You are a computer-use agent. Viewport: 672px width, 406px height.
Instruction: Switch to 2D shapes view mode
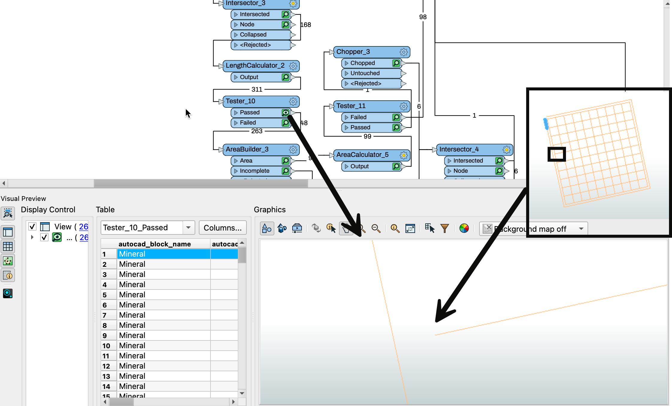(x=267, y=228)
